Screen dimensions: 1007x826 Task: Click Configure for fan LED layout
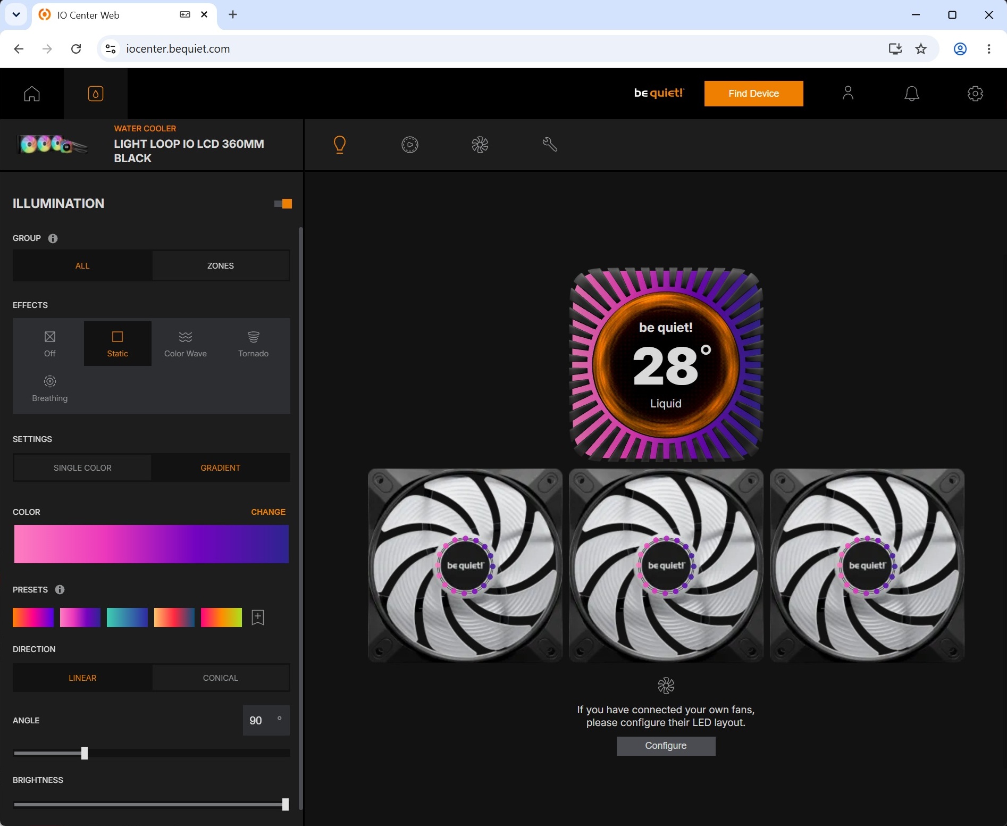click(x=666, y=746)
